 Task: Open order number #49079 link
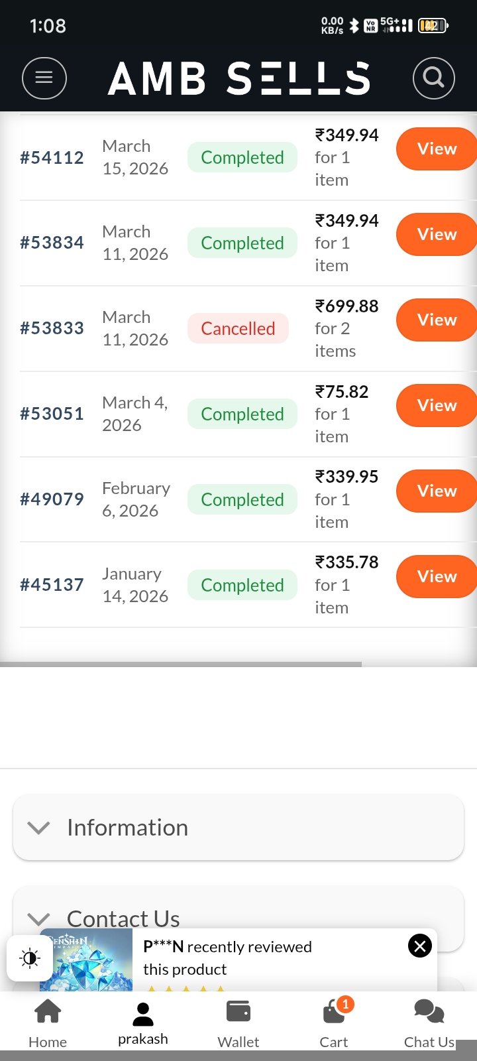click(x=52, y=499)
